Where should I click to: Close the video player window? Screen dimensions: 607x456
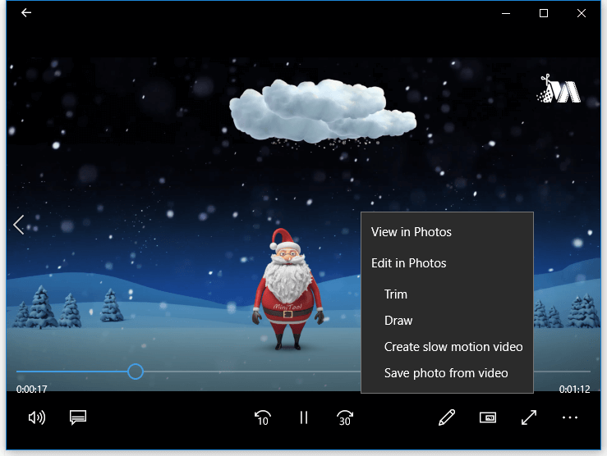(581, 13)
